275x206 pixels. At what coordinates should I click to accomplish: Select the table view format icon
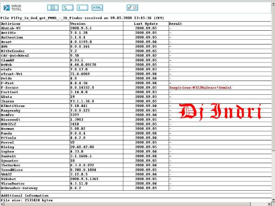tap(53, 7)
